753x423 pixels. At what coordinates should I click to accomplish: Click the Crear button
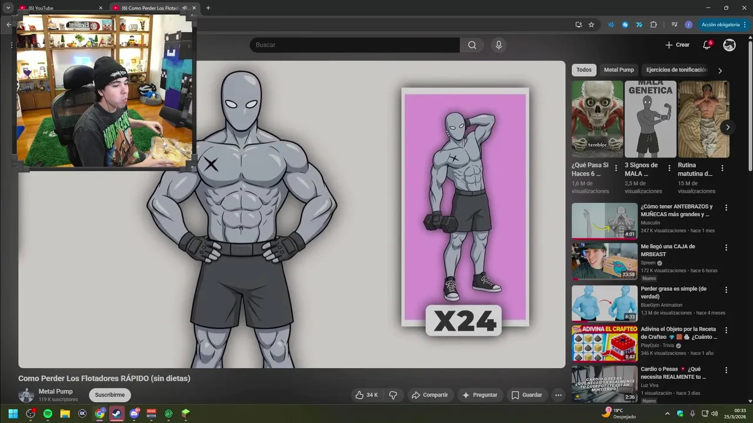(x=677, y=45)
